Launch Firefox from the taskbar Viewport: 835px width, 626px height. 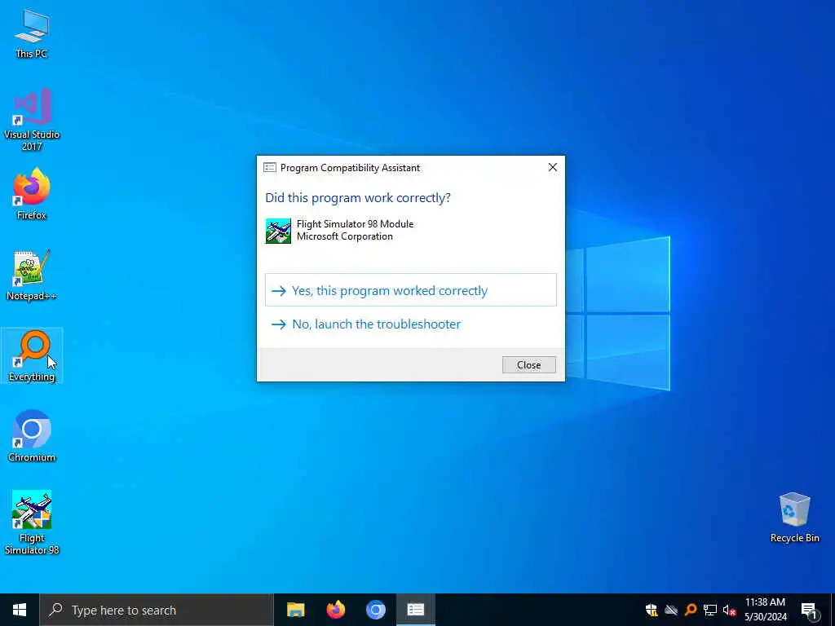[335, 610]
